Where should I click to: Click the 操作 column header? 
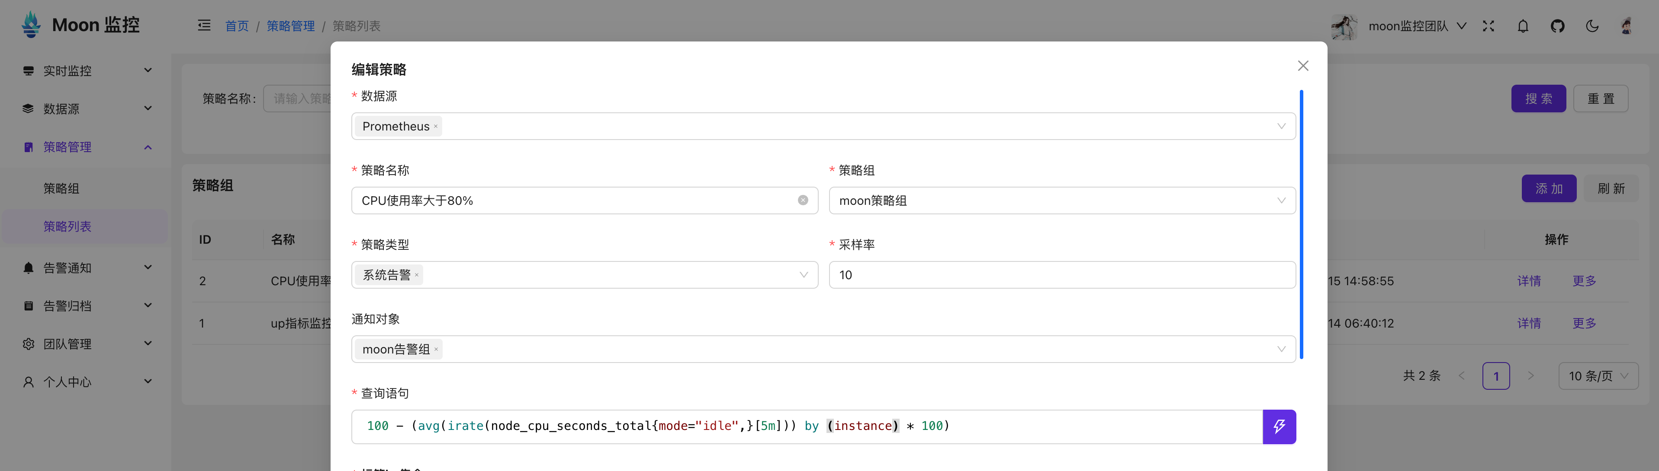pyautogui.click(x=1556, y=240)
